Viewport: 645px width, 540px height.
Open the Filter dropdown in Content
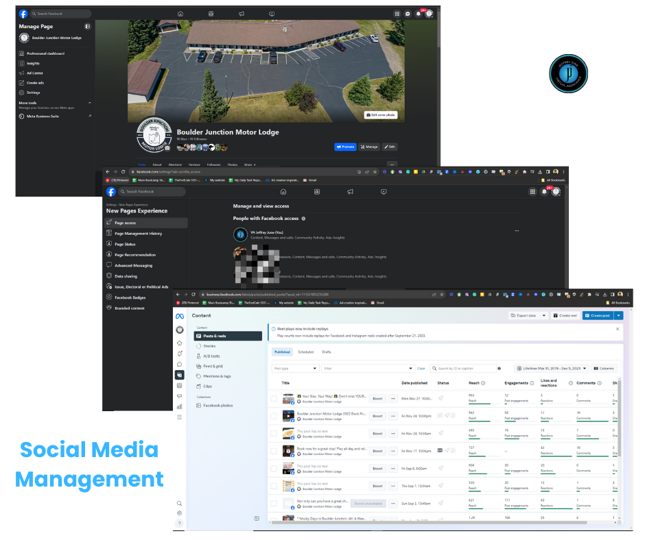[x=368, y=369]
